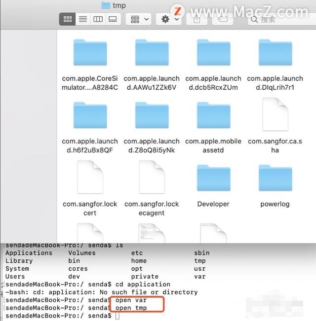The image size is (316, 321).
Task: Open the group-by arrangement dropdown
Action: click(139, 19)
